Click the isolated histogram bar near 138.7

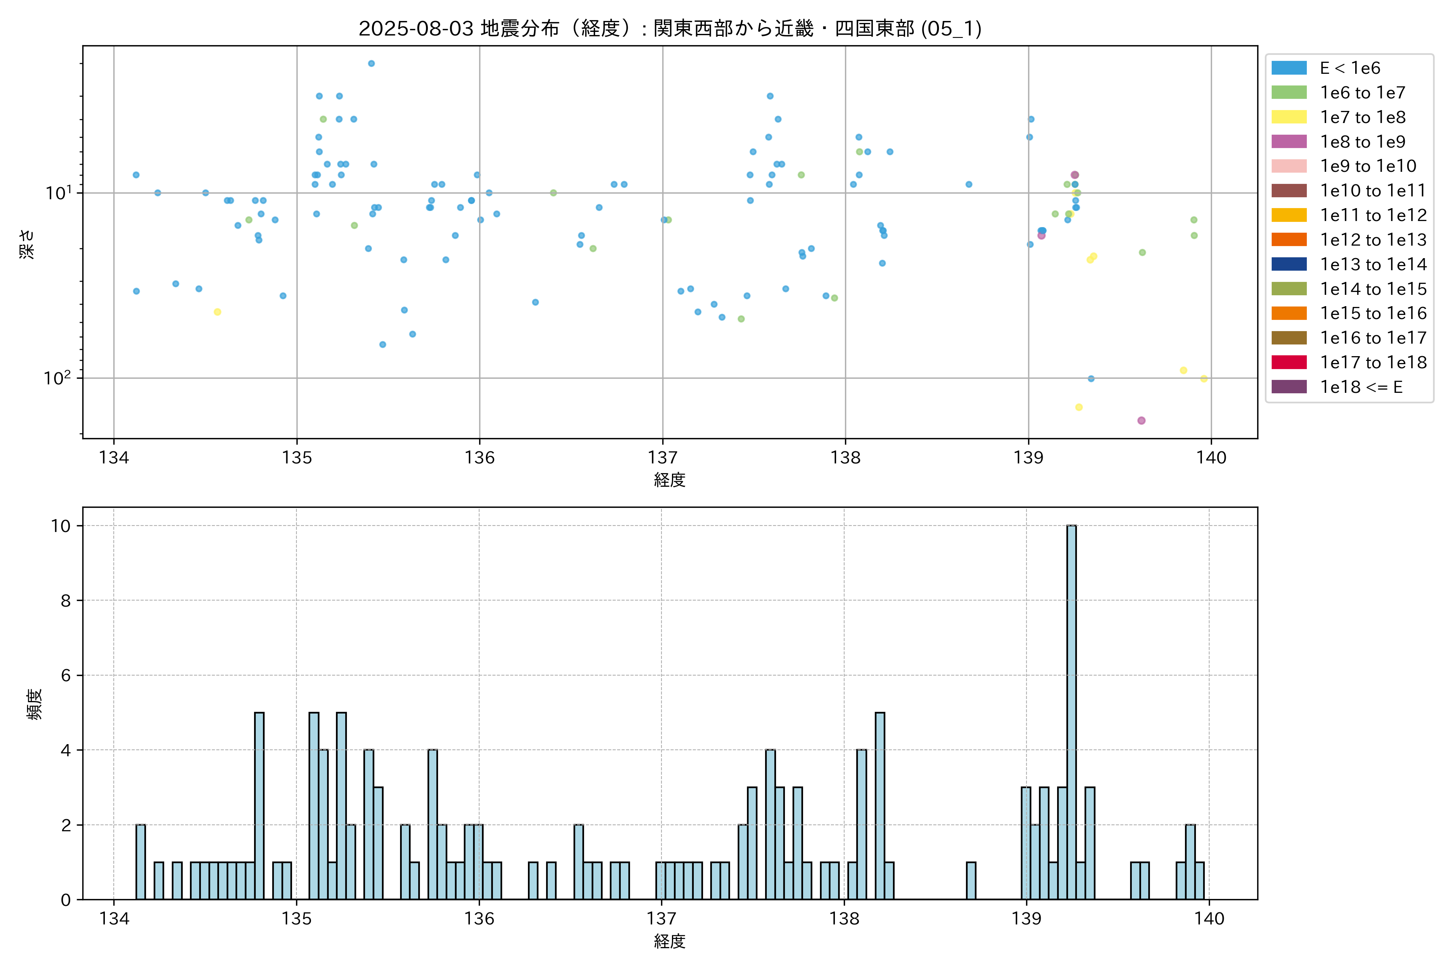pyautogui.click(x=970, y=881)
